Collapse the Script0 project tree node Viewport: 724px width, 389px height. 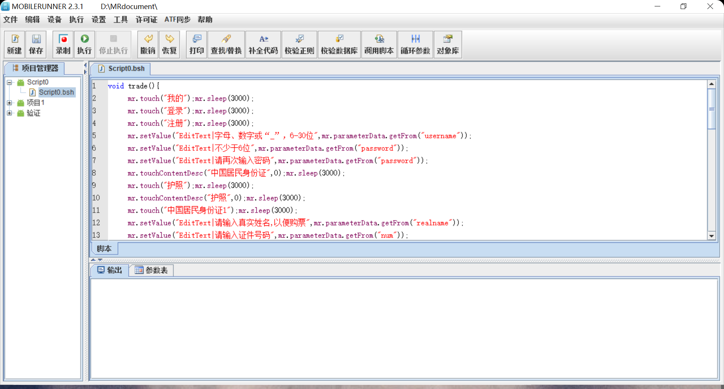(10, 82)
